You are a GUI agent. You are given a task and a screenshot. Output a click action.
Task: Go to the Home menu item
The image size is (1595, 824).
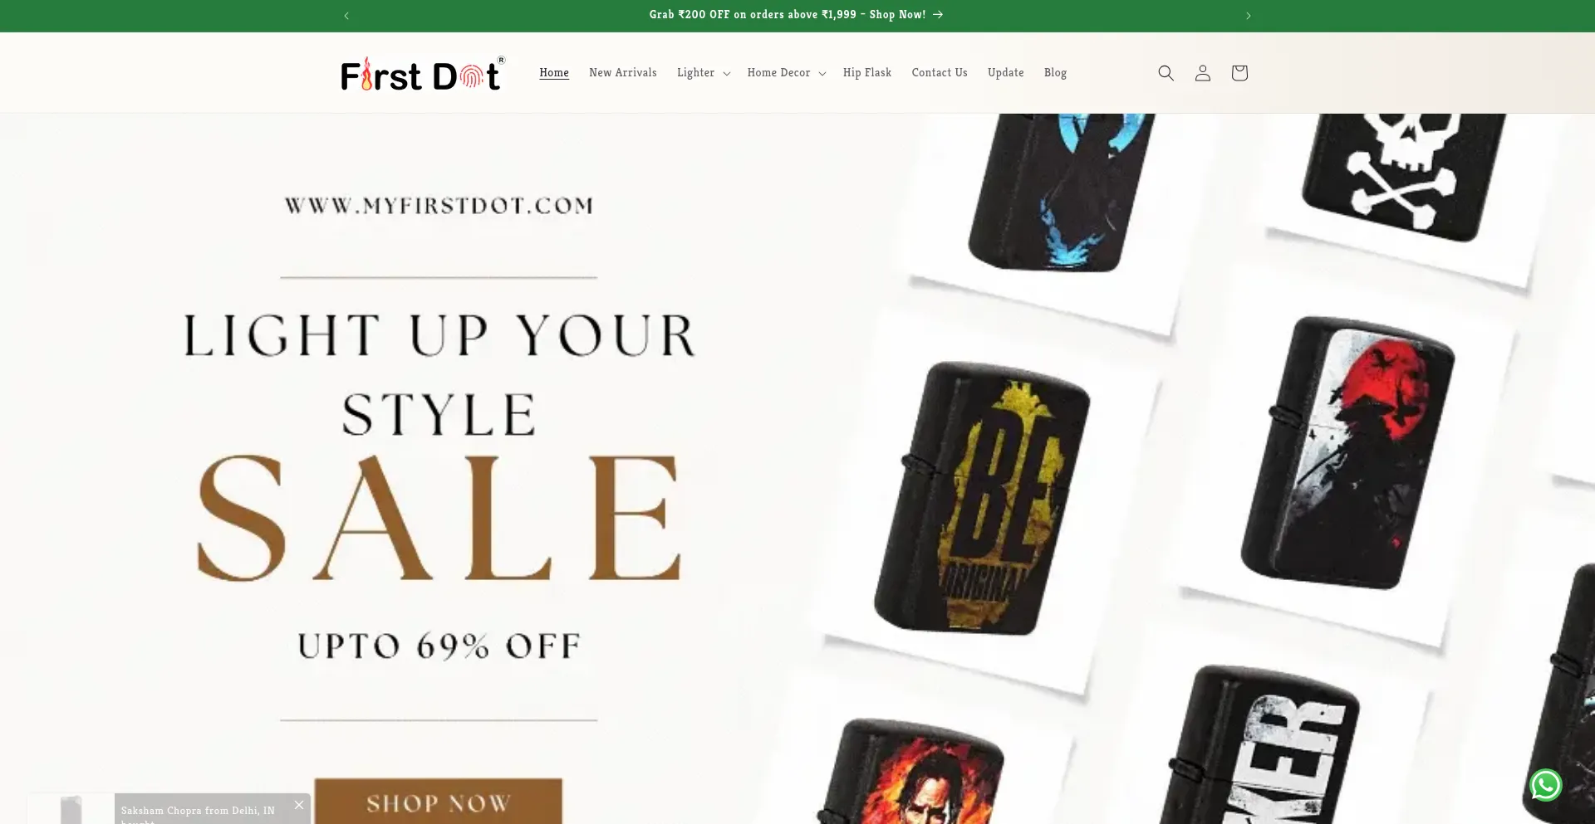tap(554, 73)
